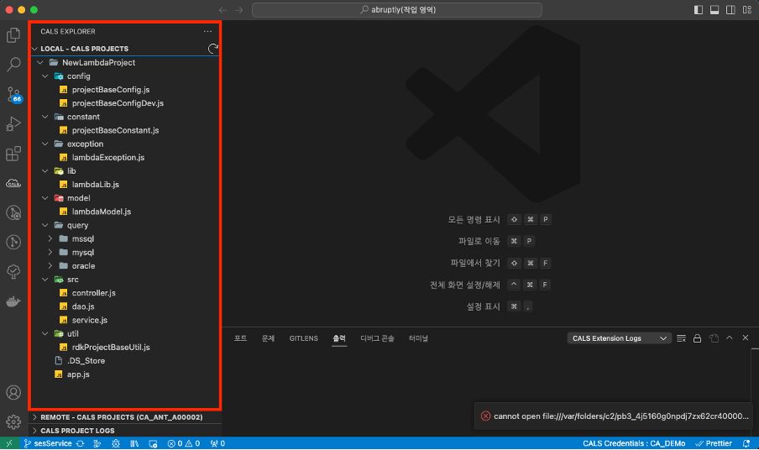759x450 pixels.
Task: Collapse the config folder
Action: (45, 76)
